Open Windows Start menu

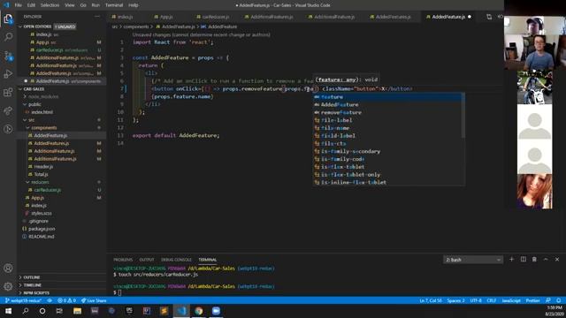(x=8, y=311)
